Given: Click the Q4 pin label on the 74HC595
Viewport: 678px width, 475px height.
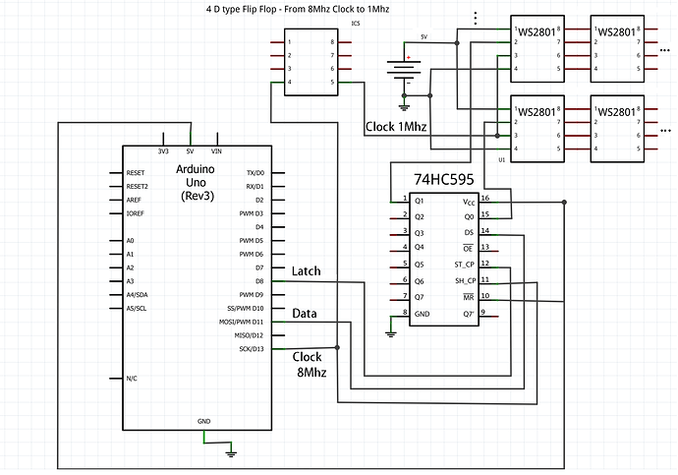Looking at the screenshot, I should [x=420, y=247].
